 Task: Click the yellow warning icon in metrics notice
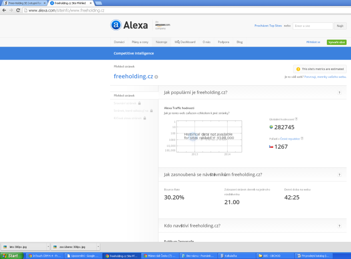pyautogui.click(x=298, y=69)
